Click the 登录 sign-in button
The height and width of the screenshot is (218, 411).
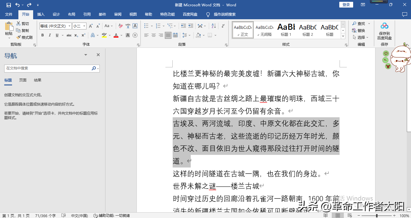(x=346, y=5)
